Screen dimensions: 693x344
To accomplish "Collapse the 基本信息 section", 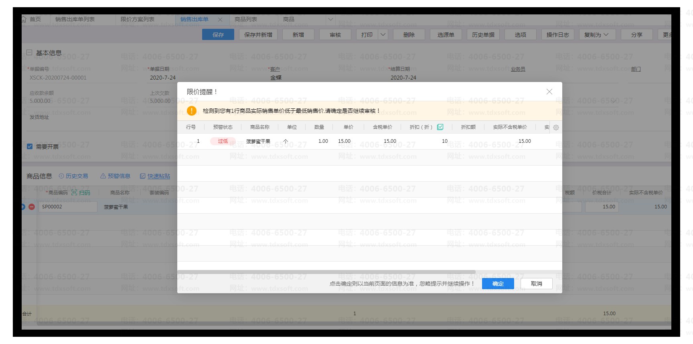I will [29, 52].
